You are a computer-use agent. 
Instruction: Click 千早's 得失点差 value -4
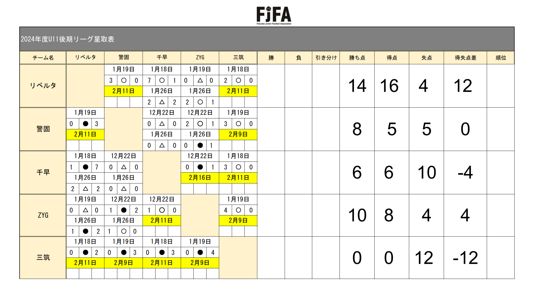point(465,172)
